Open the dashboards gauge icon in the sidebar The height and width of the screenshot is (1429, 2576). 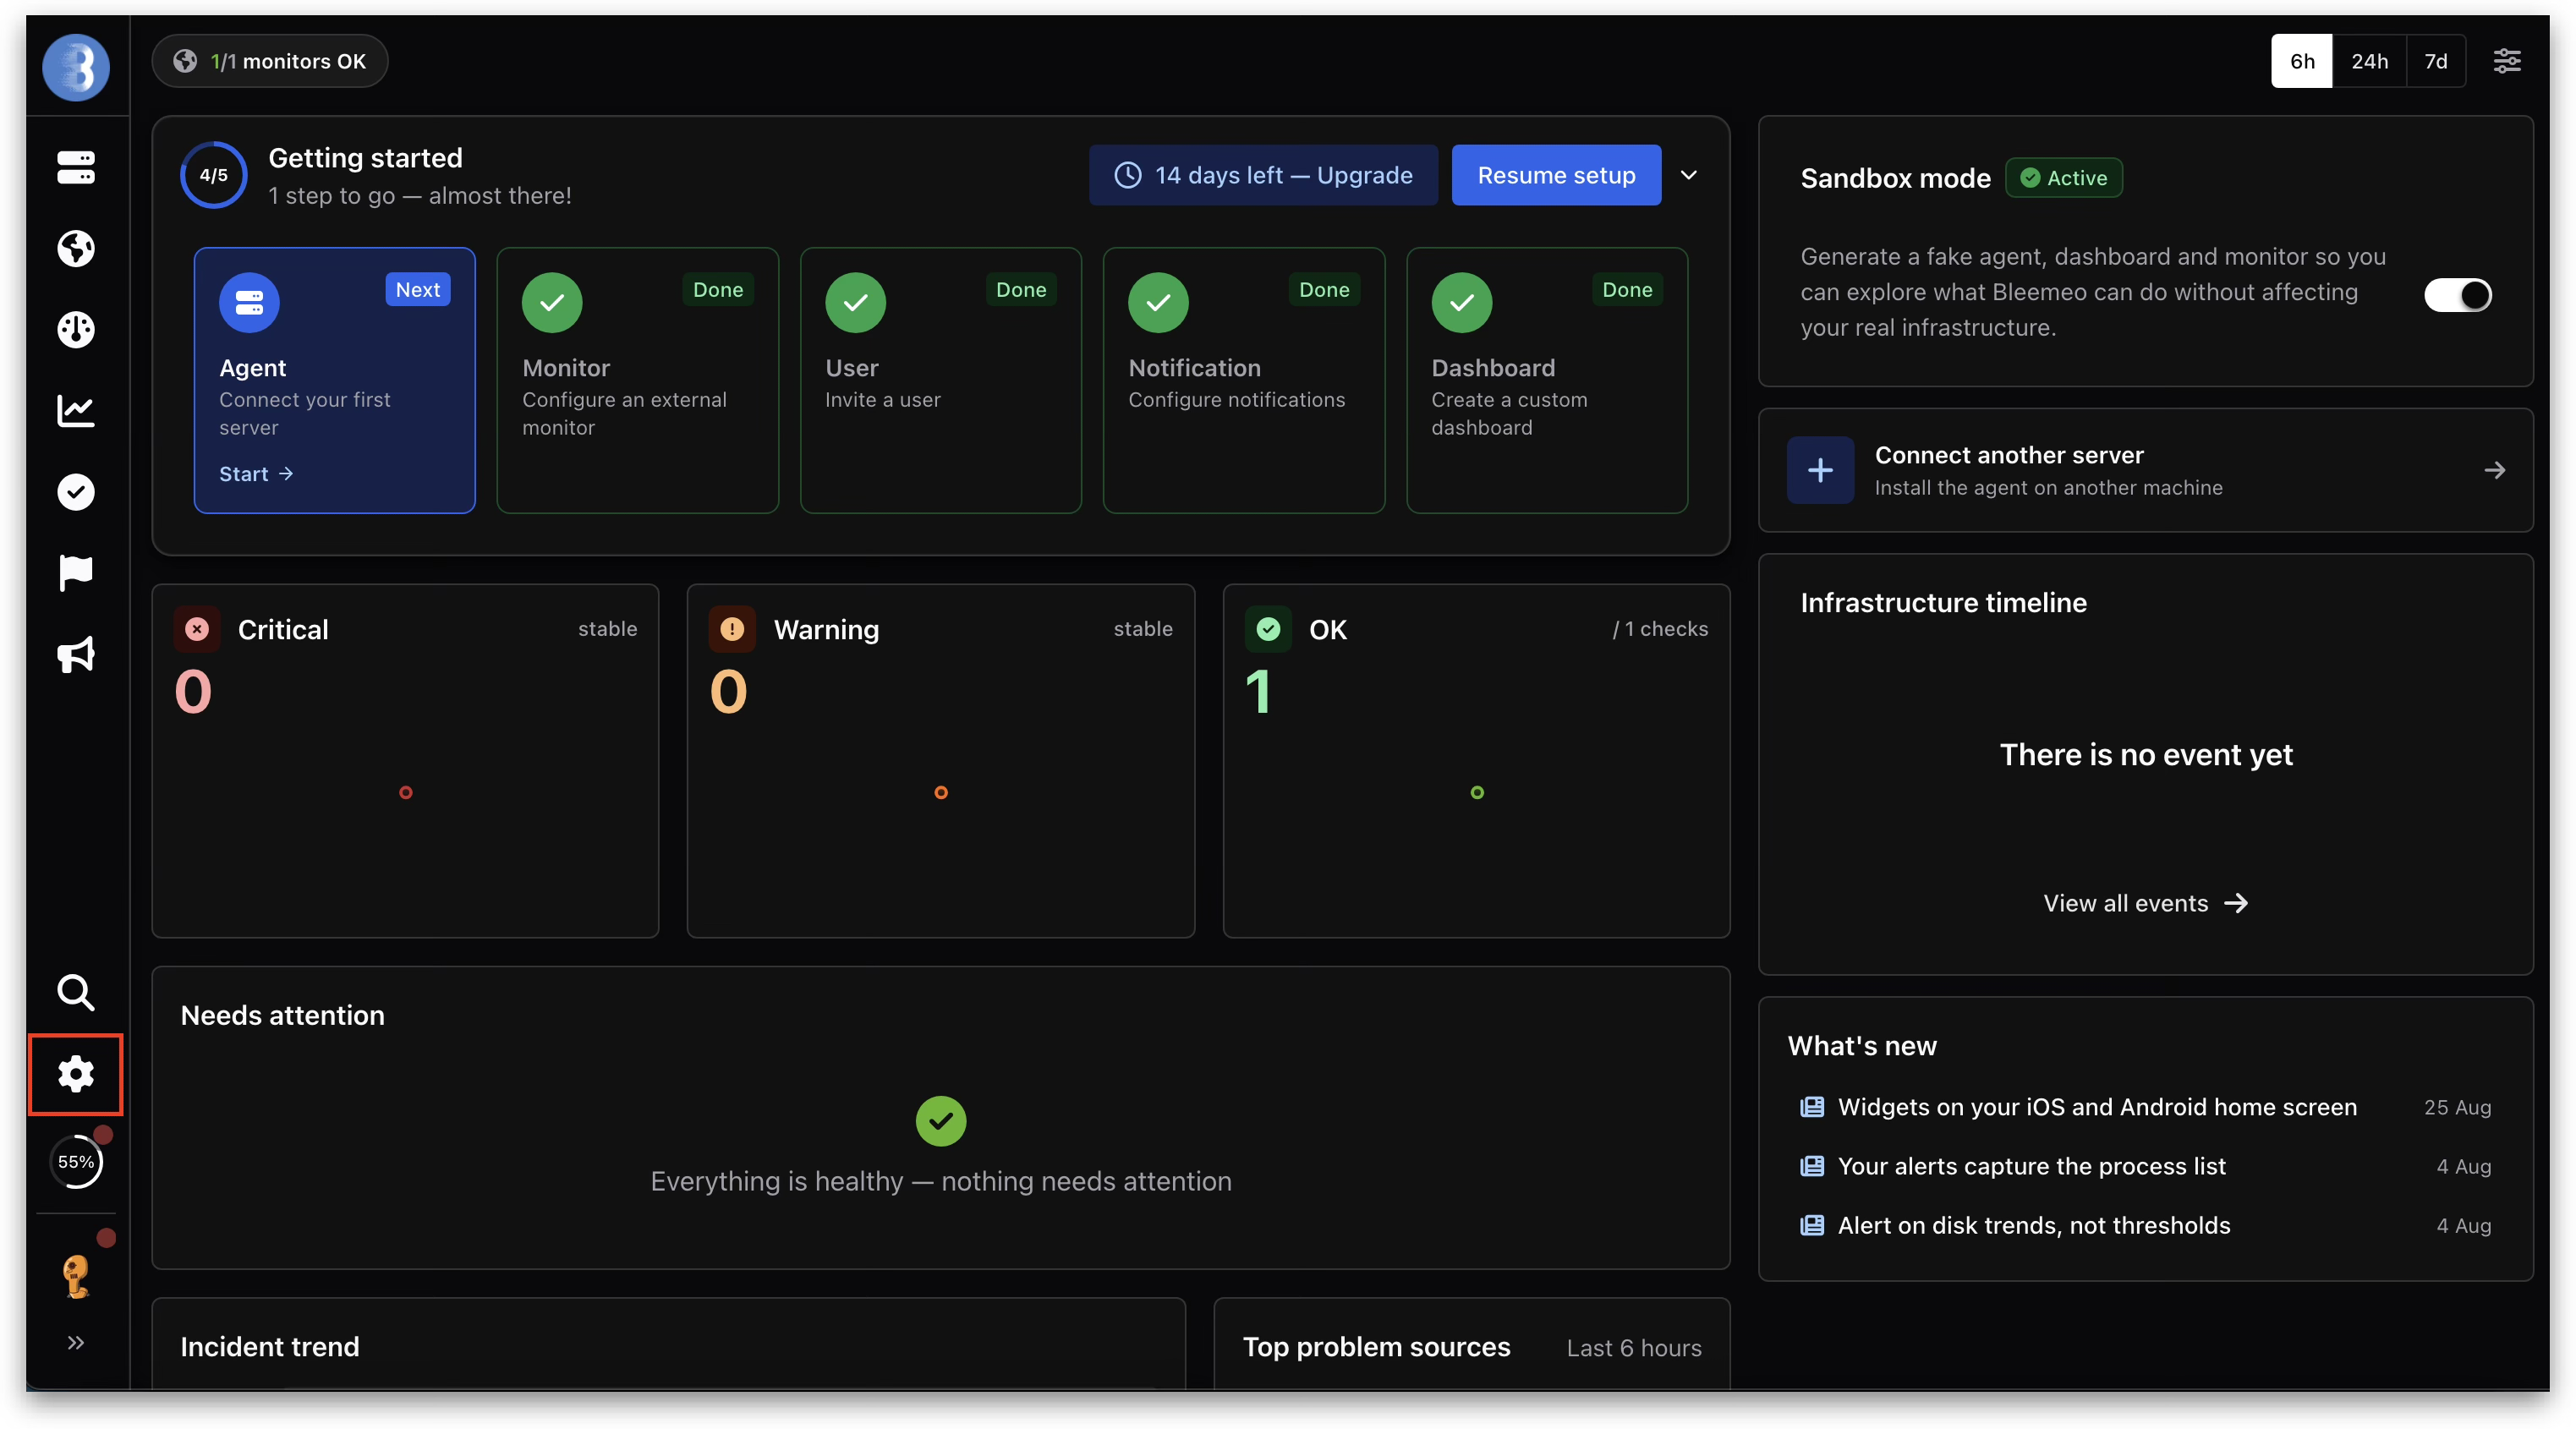[76, 329]
